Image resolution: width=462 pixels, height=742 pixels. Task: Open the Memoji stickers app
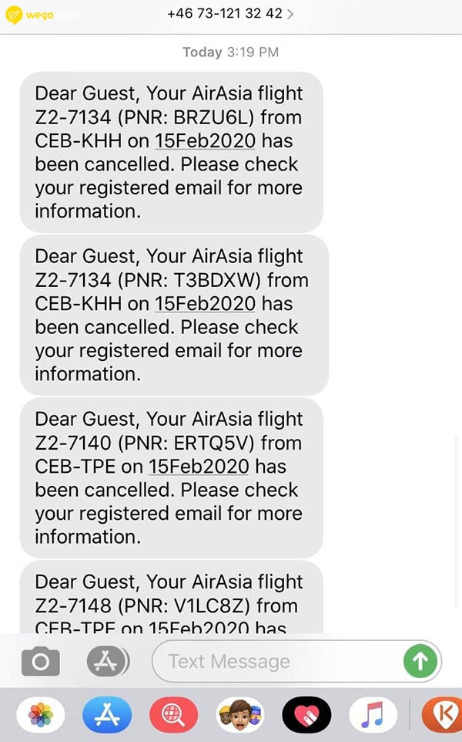(x=240, y=715)
